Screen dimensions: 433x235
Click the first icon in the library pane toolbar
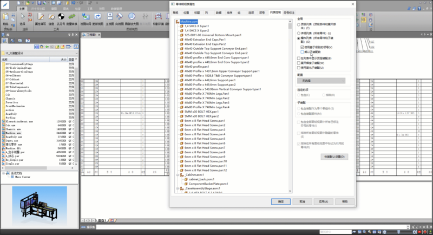point(5,41)
